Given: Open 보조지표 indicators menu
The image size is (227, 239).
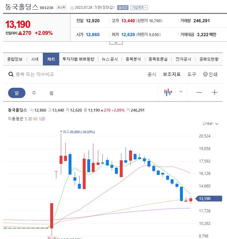Looking at the screenshot, I should coord(172,74).
